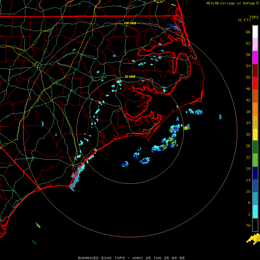Image resolution: width=260 pixels, height=260 pixels.
Task: Click the gold 34 kft legend swatch
Action: pos(255,122)
